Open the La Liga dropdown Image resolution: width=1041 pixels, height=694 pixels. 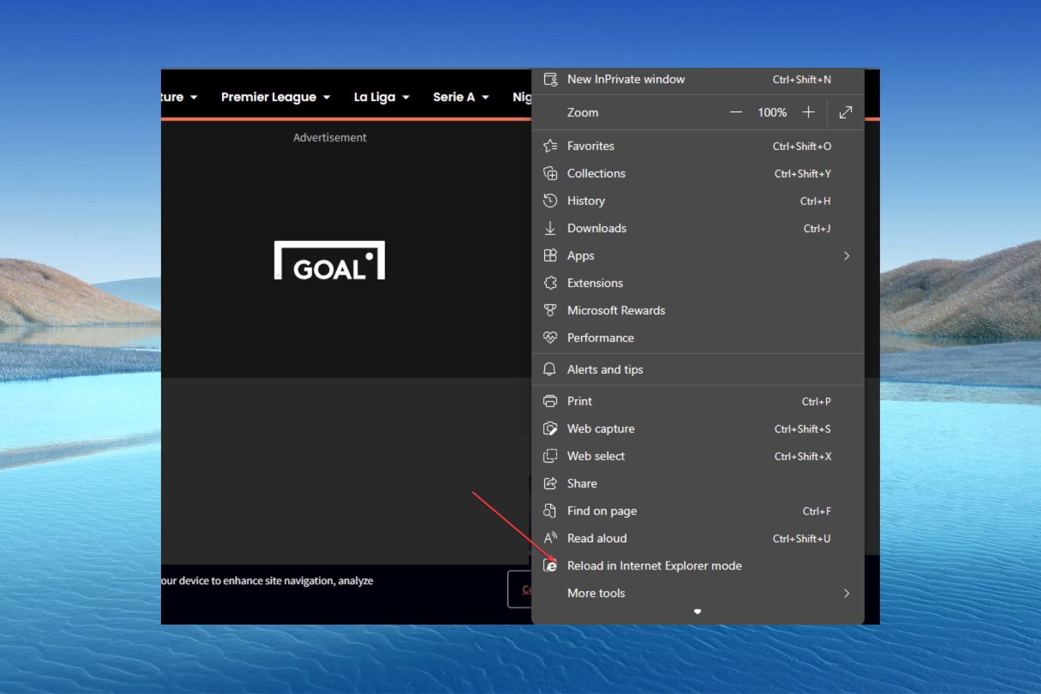click(x=381, y=97)
